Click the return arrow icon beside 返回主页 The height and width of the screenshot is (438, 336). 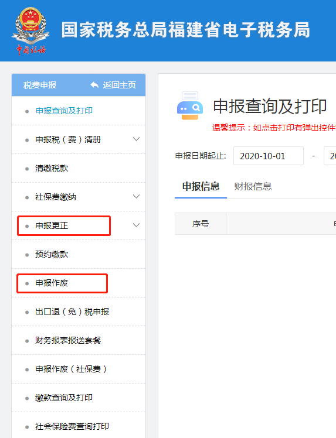(x=94, y=85)
